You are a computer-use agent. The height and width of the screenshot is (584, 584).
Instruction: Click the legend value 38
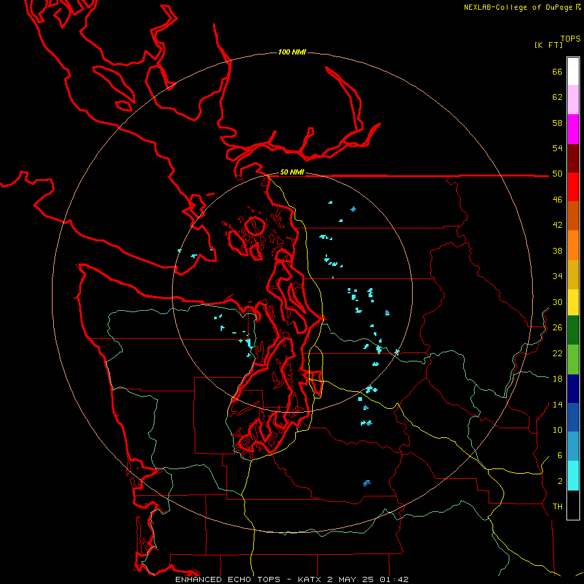click(557, 250)
